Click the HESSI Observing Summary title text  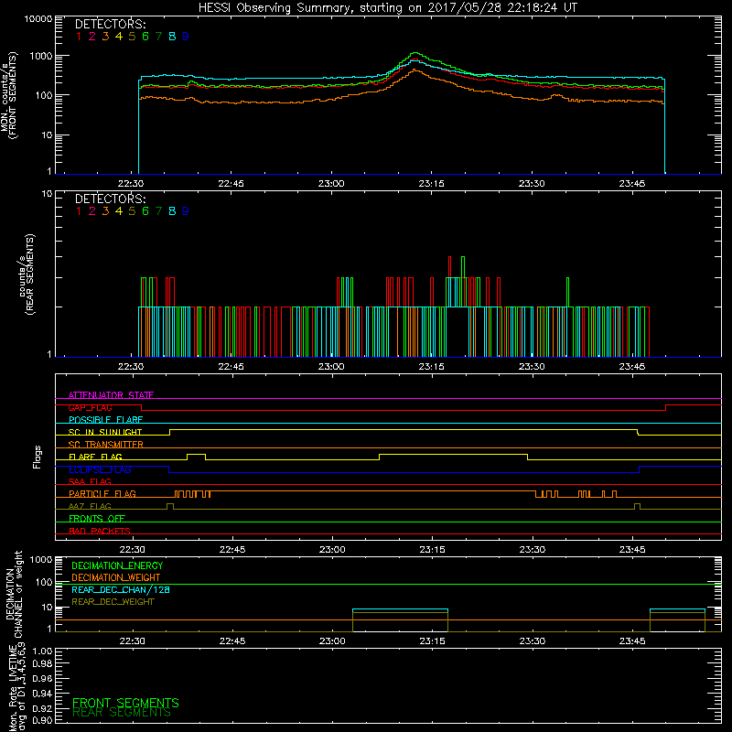[x=388, y=7]
